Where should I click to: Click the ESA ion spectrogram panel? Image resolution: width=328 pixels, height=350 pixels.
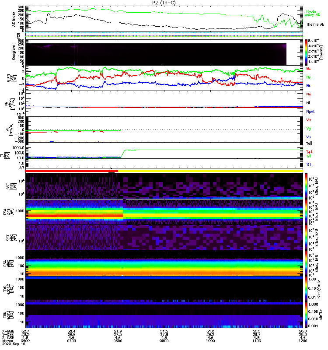pyautogui.click(x=164, y=212)
